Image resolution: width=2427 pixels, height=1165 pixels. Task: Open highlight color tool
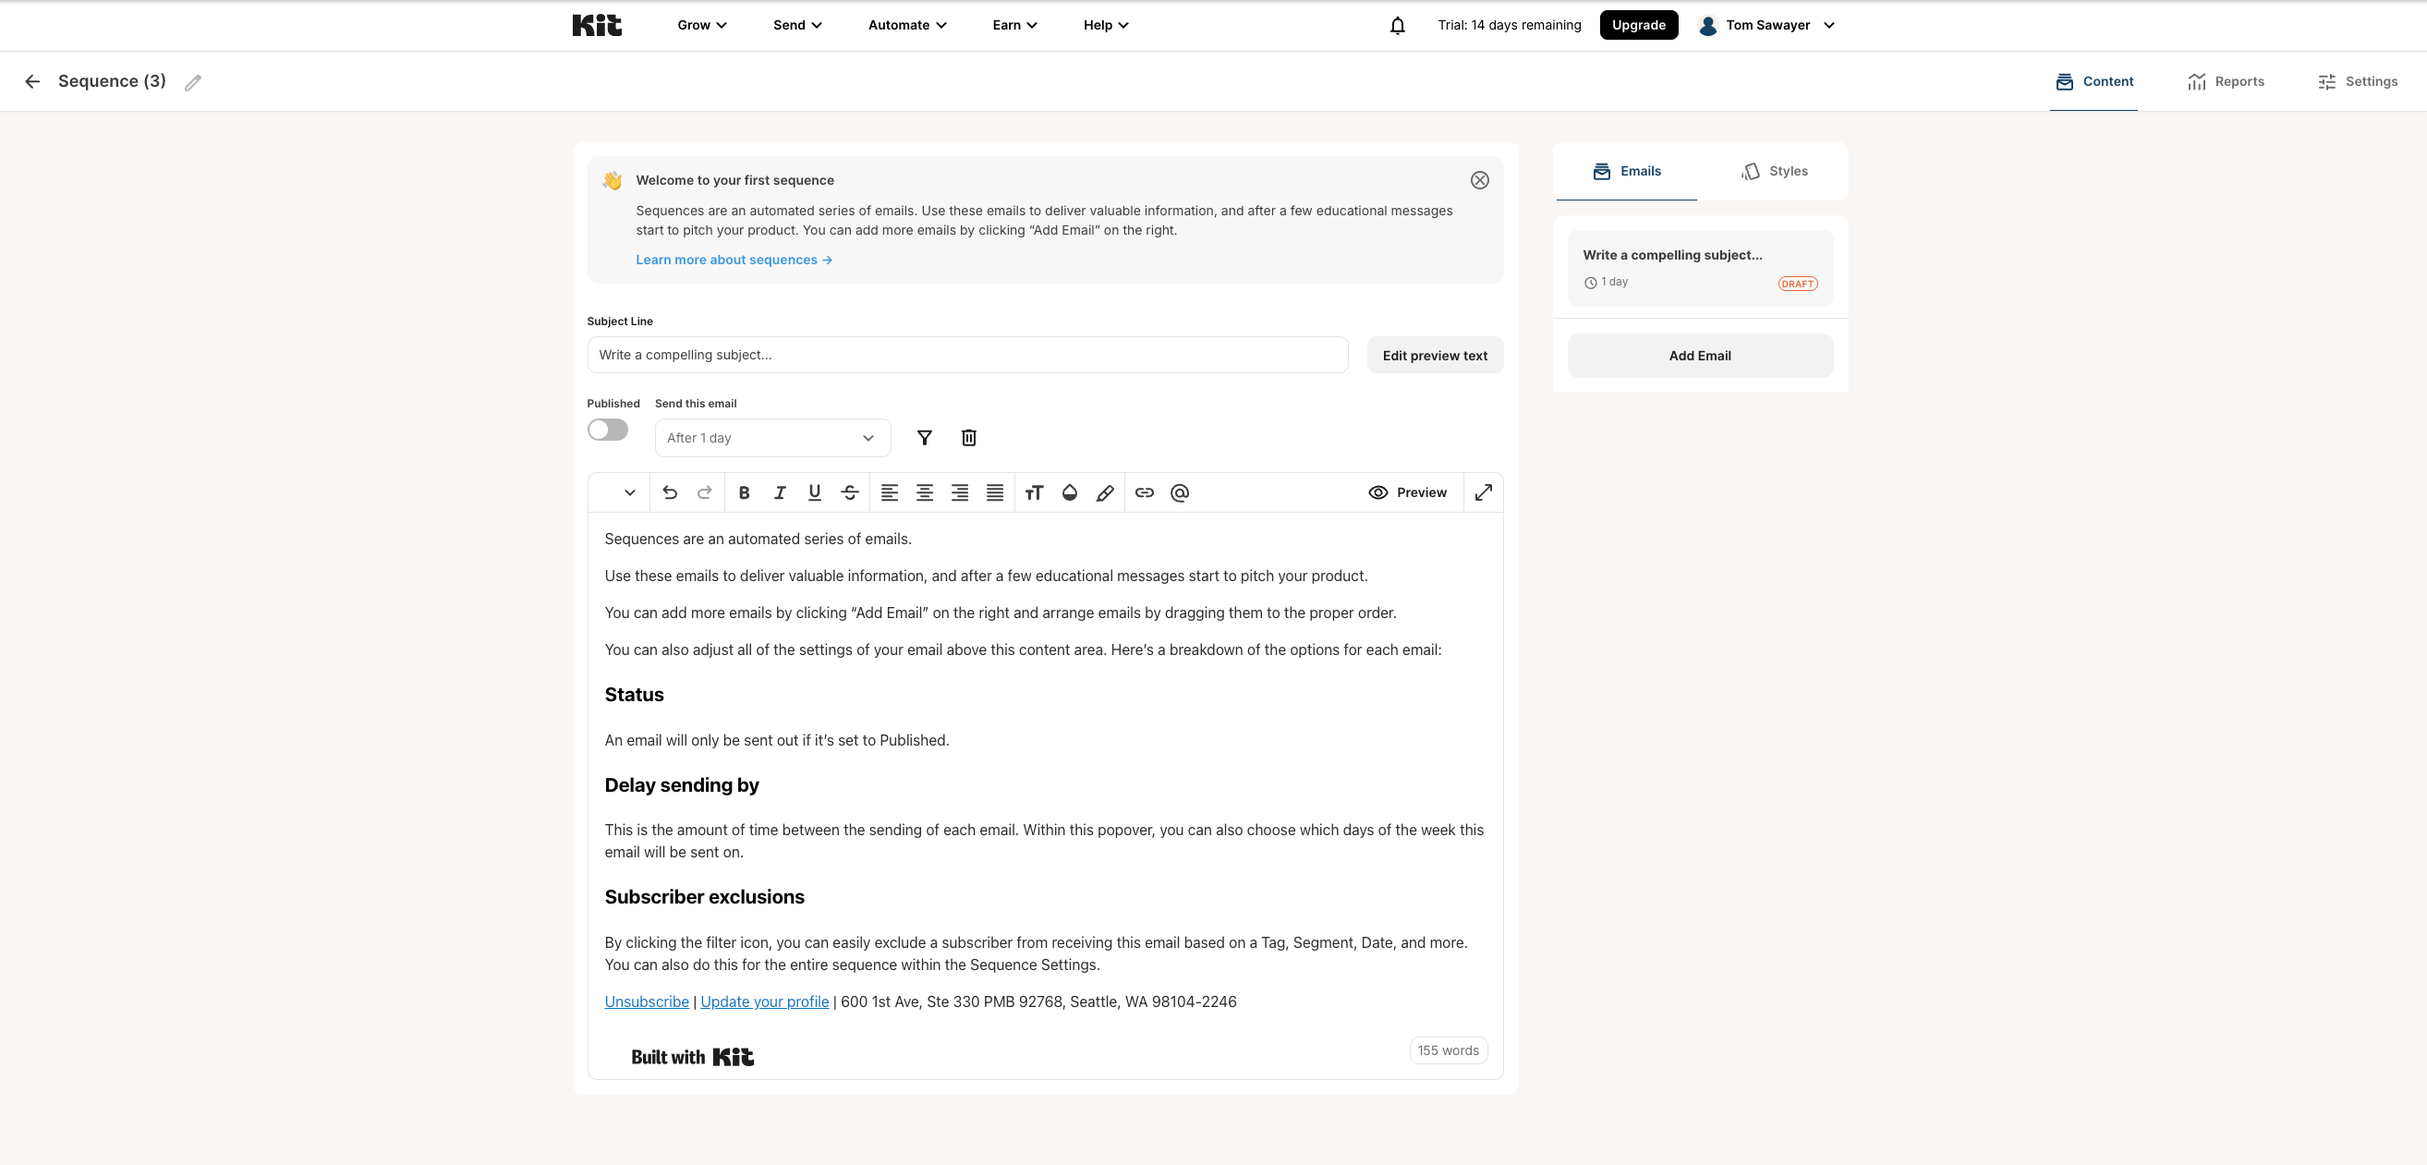pyautogui.click(x=1105, y=492)
